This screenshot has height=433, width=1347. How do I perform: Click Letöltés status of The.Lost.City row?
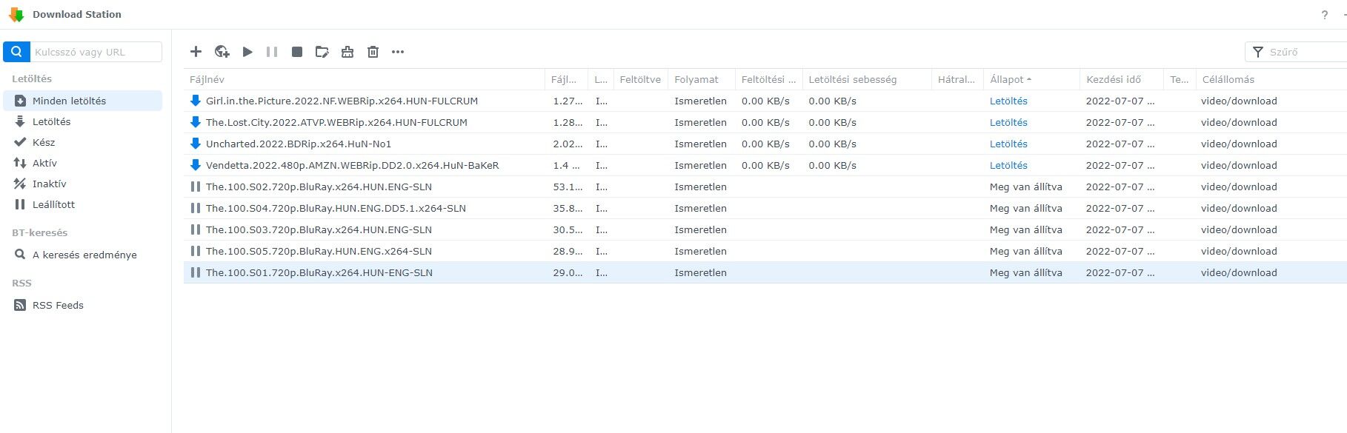[1008, 122]
